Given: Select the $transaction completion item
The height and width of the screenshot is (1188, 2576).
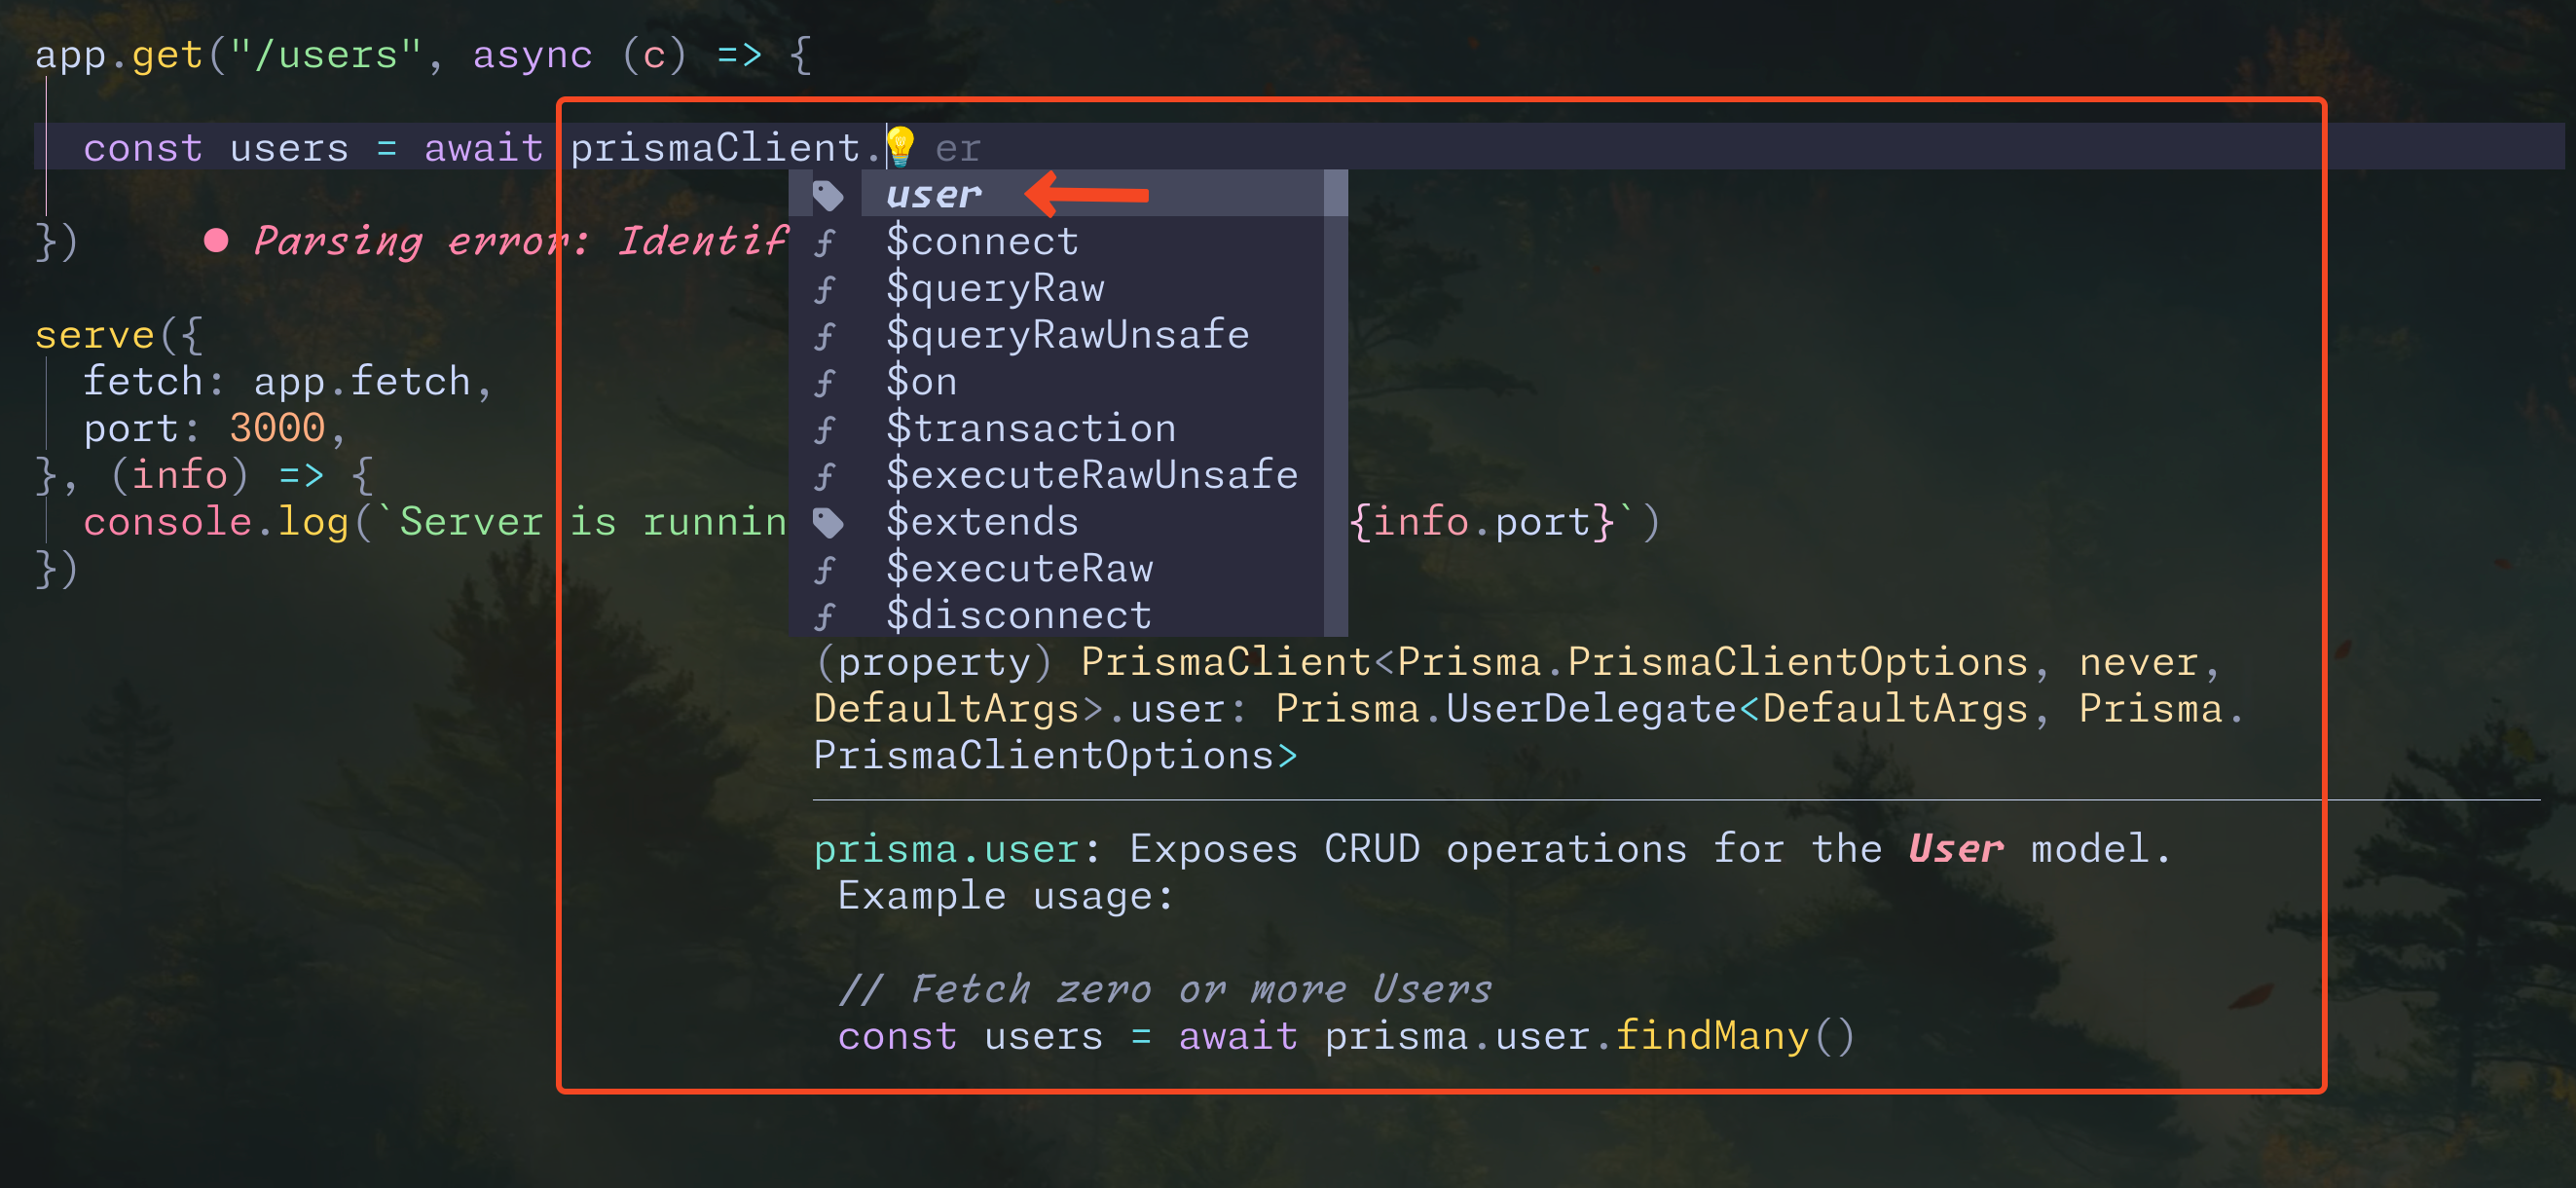Looking at the screenshot, I should pos(1031,428).
